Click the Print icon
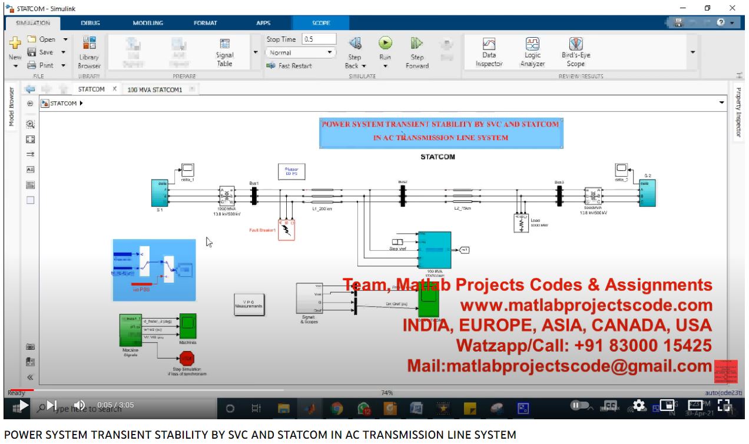Viewport: 749px width, 444px height. tap(32, 65)
